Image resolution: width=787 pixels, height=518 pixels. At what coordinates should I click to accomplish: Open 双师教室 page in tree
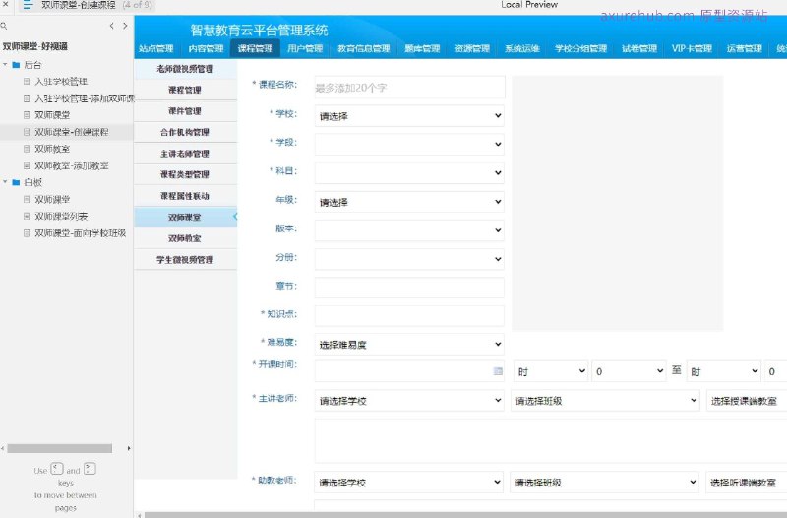click(x=52, y=149)
